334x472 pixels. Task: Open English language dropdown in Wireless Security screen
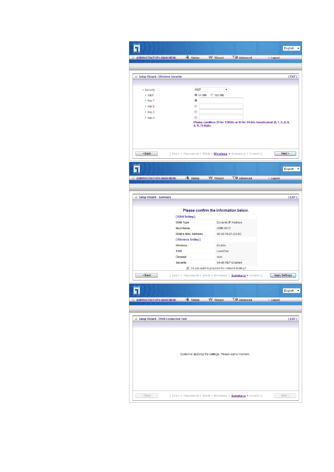click(x=291, y=48)
